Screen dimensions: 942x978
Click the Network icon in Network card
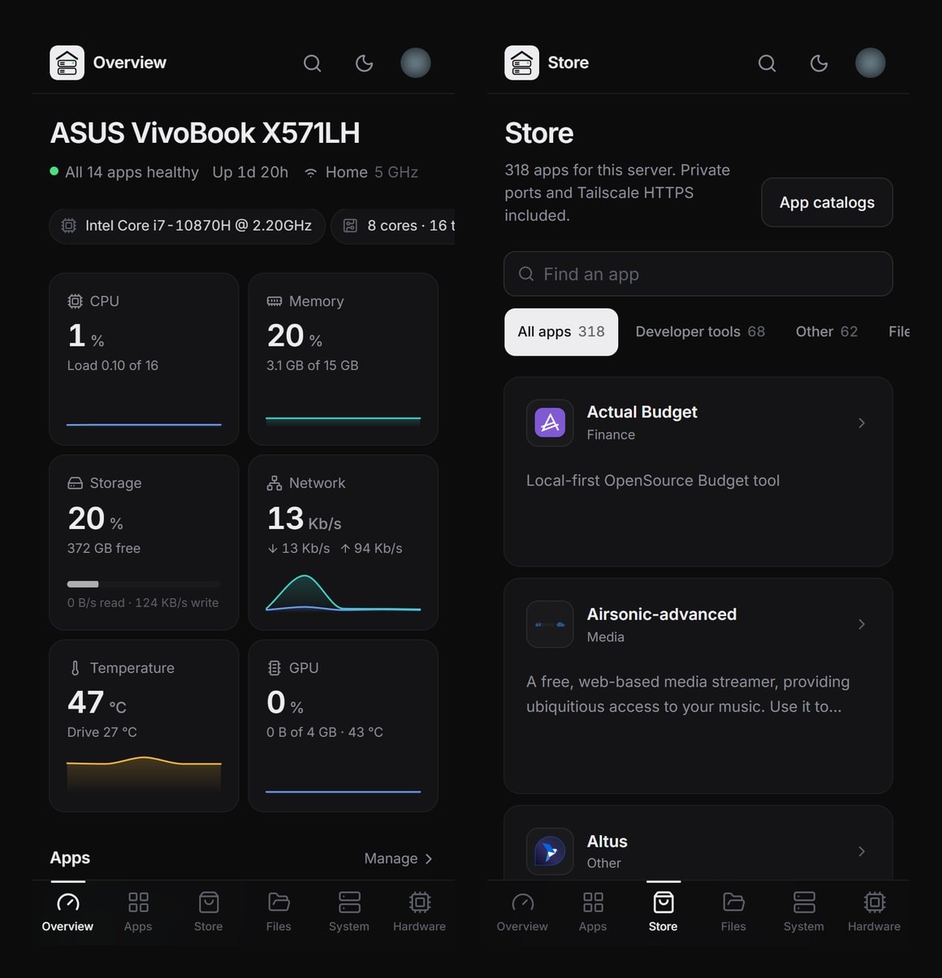point(274,483)
